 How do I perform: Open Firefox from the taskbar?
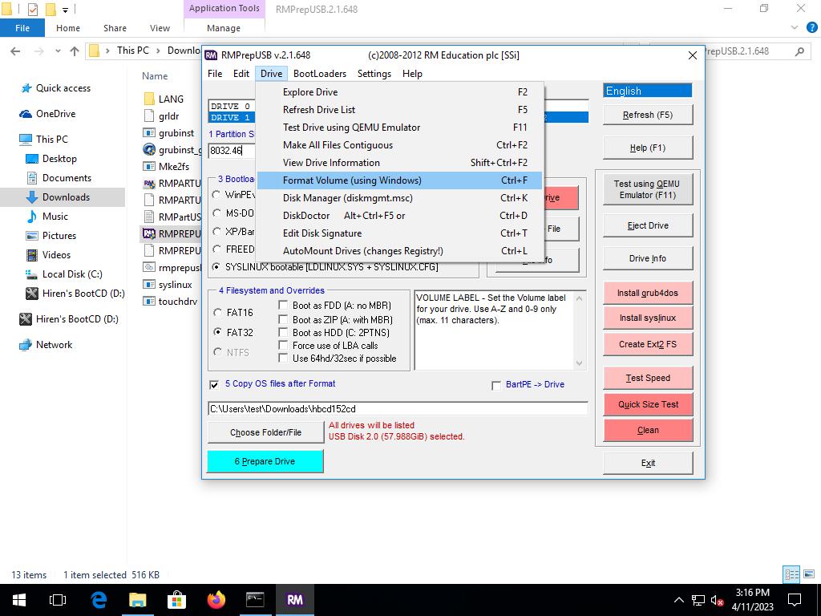[x=216, y=599]
